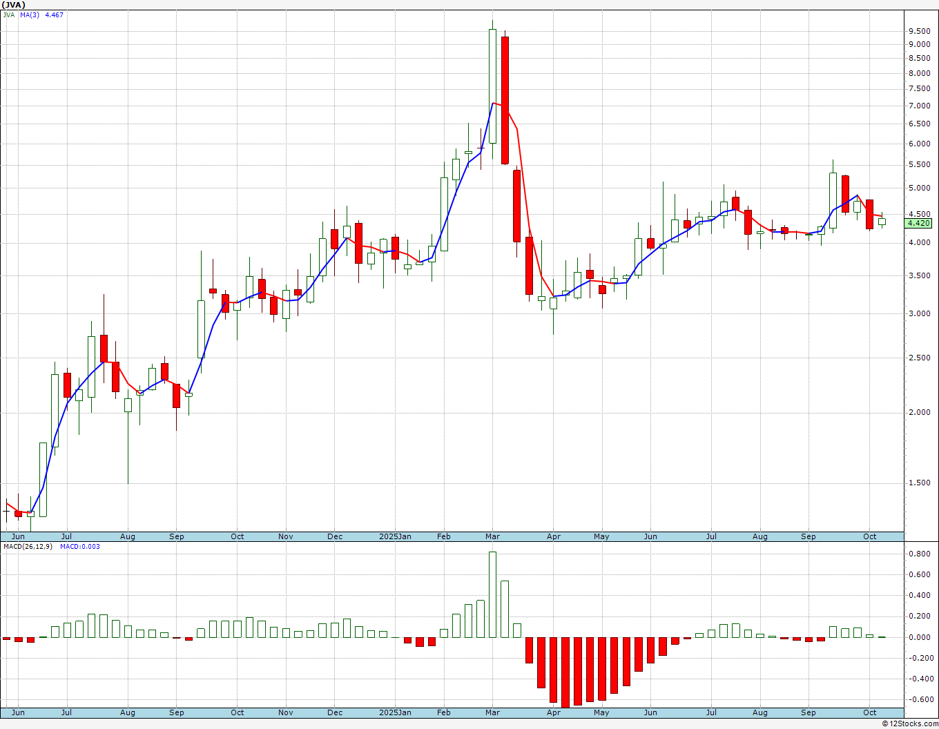This screenshot has height=729, width=939.
Task: Click the (JVA) ticker title
Action: 14,5
